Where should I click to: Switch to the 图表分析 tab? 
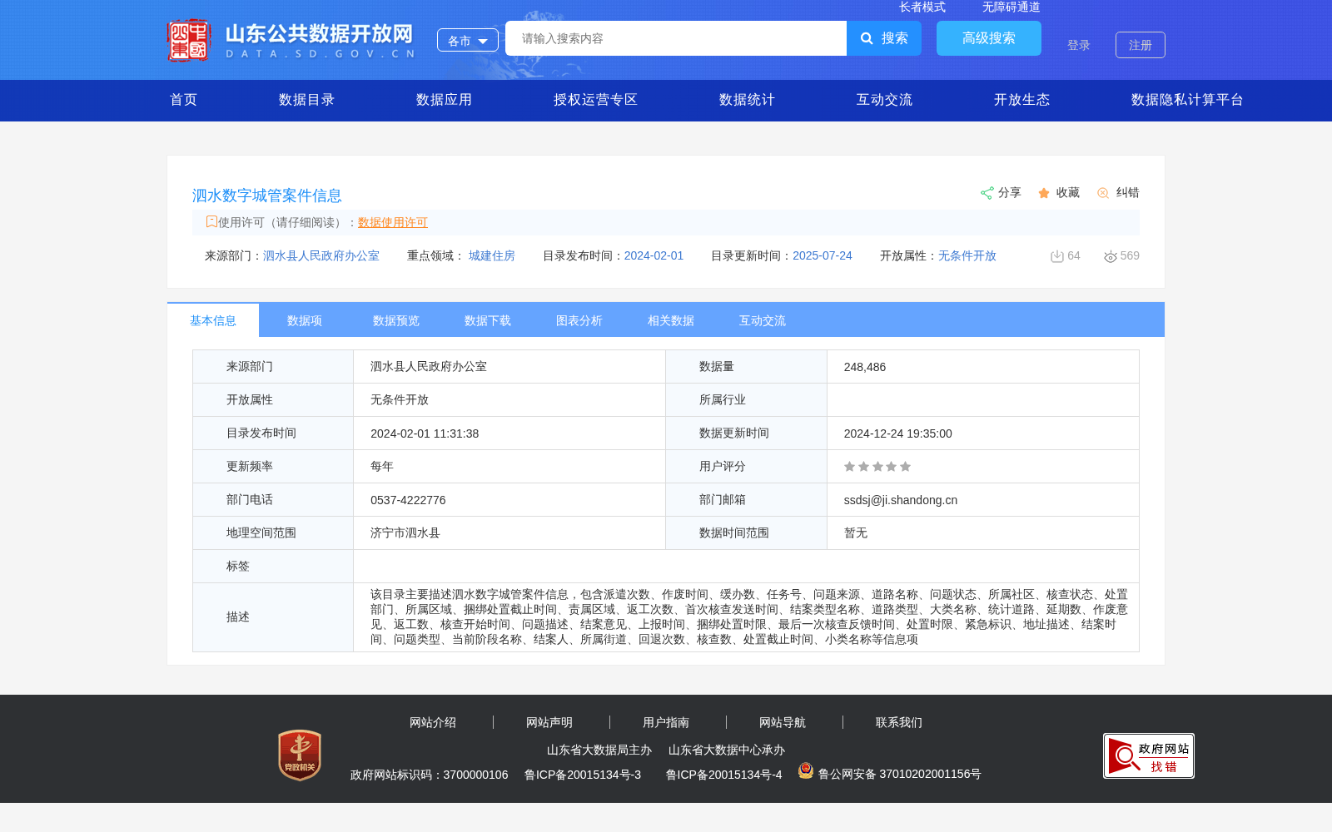(579, 320)
